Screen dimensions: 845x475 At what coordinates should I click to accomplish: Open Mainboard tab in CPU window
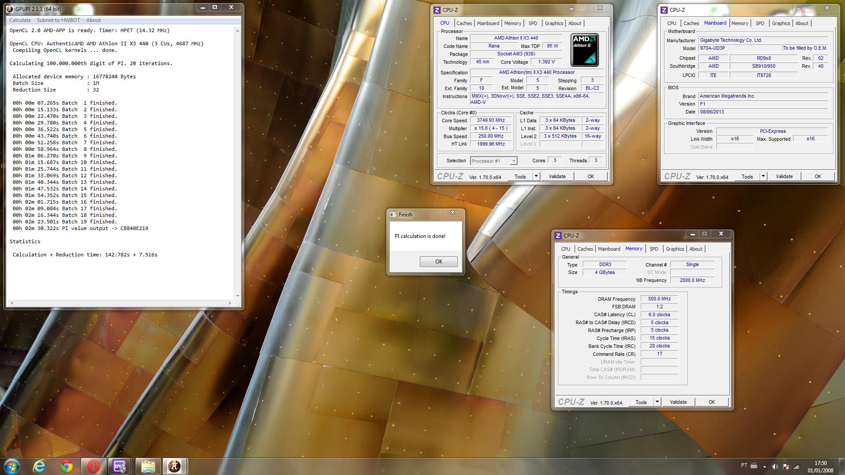(x=488, y=23)
